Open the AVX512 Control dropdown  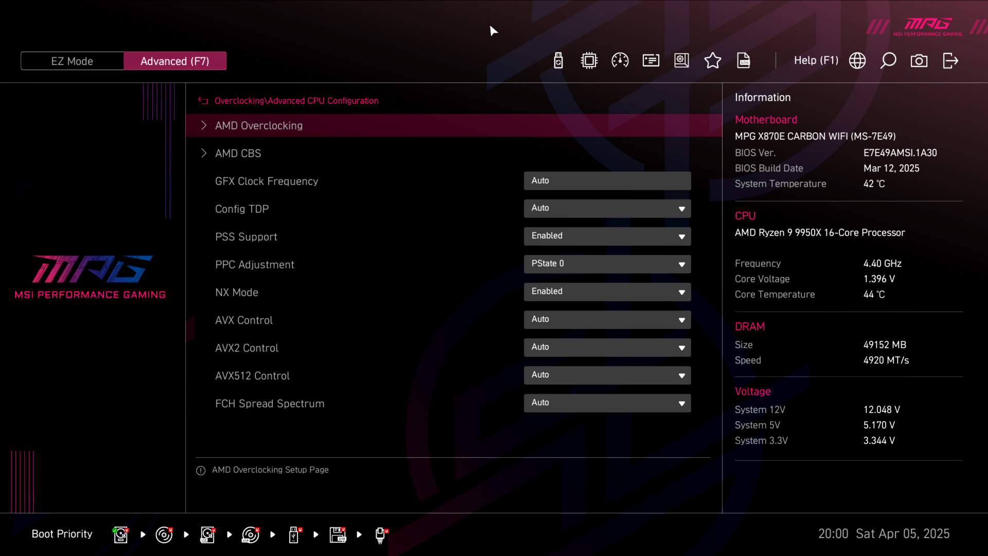[x=607, y=375]
